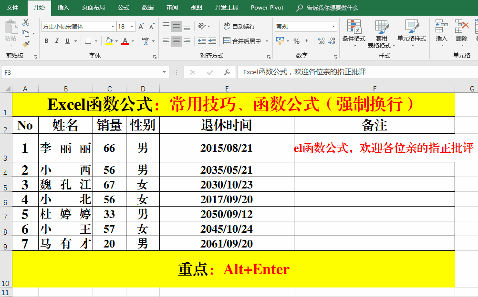Image resolution: width=478 pixels, height=297 pixels.
Task: Click the Name Box showing F3
Action: pos(81,72)
